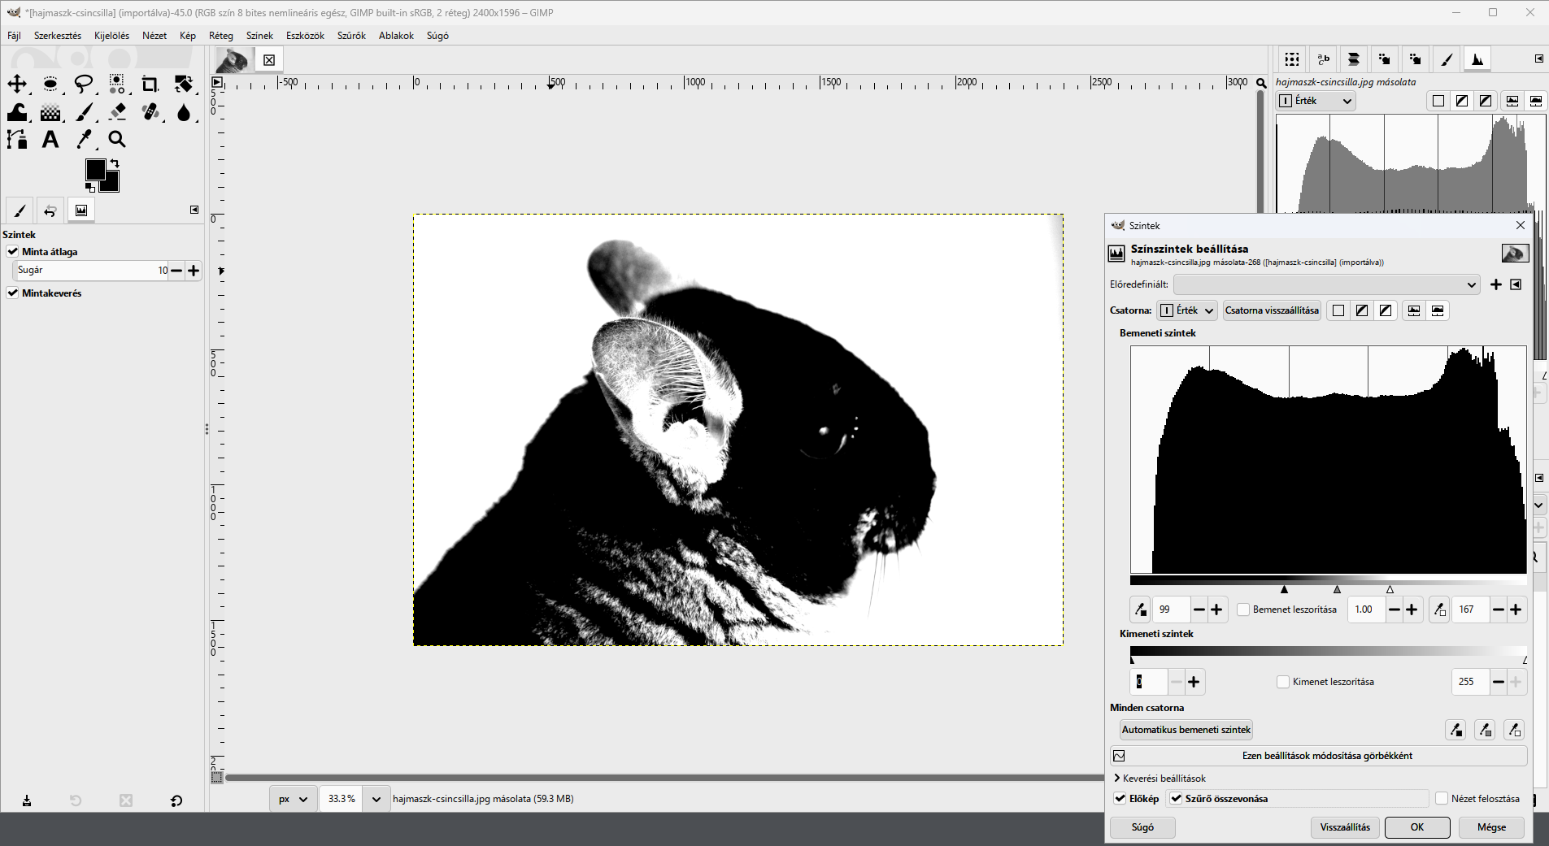Click the Visszaállítás reset button
Image resolution: width=1549 pixels, height=846 pixels.
click(1345, 827)
